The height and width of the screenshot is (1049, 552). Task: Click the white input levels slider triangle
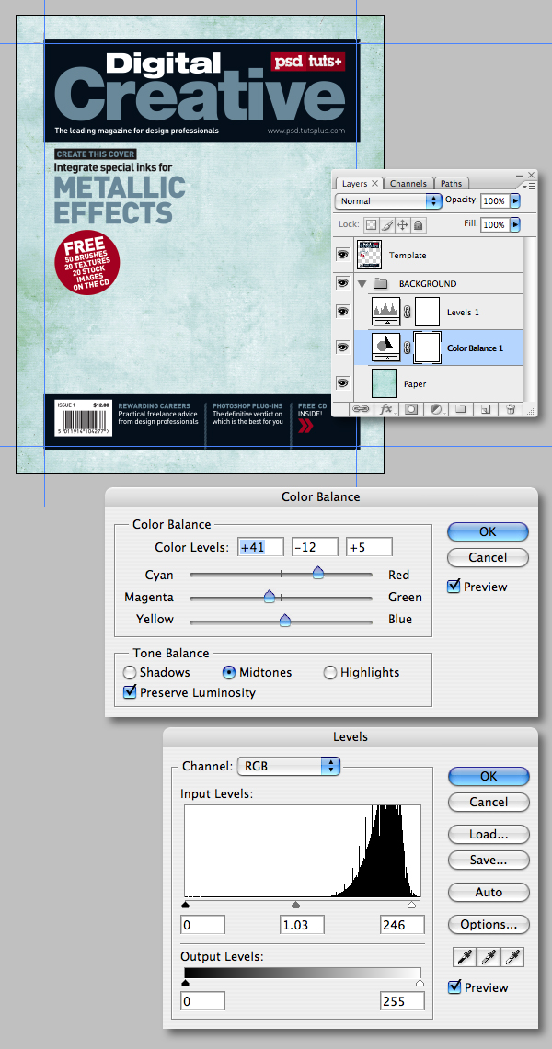point(411,906)
